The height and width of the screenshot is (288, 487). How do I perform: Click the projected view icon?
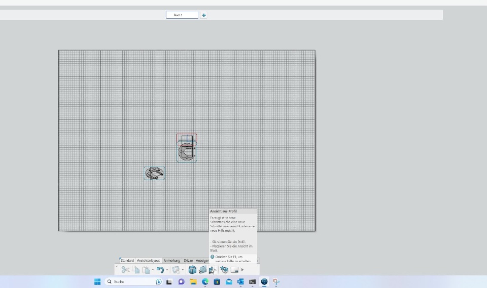click(x=203, y=270)
